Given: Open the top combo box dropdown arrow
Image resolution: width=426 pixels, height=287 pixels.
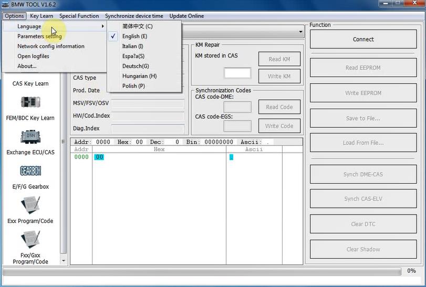Looking at the screenshot, I should point(301,33).
